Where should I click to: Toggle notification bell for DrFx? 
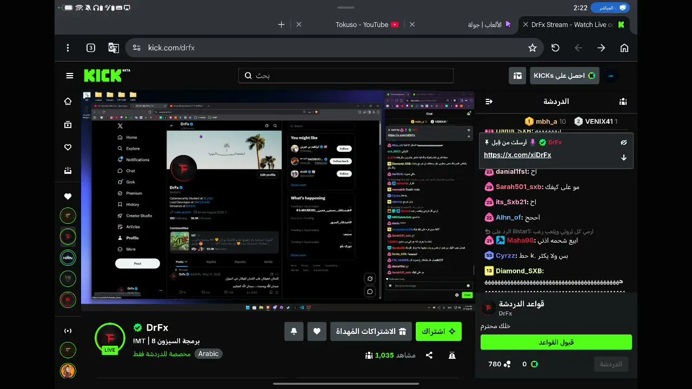[294, 332]
